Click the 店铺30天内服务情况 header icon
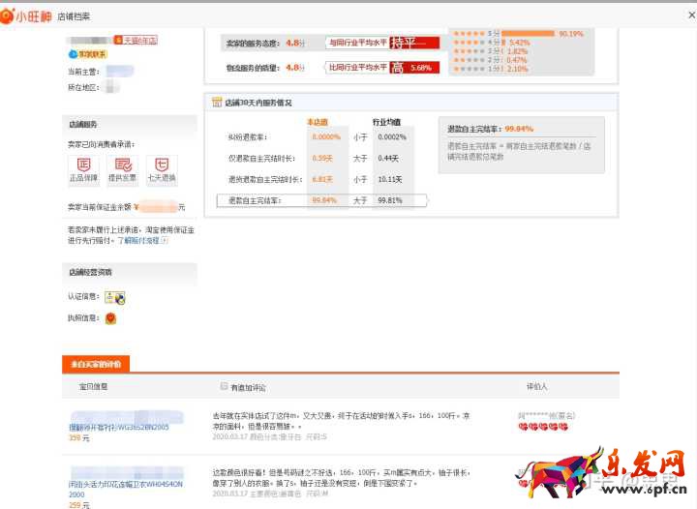This screenshot has height=509, width=697. (x=218, y=103)
